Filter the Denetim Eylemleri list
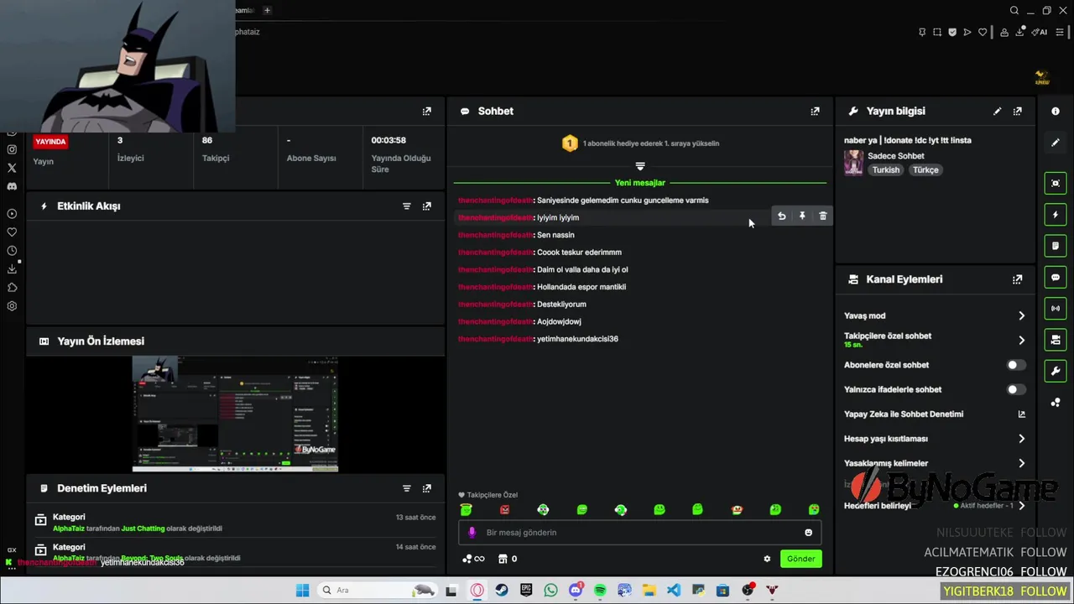 coord(407,488)
